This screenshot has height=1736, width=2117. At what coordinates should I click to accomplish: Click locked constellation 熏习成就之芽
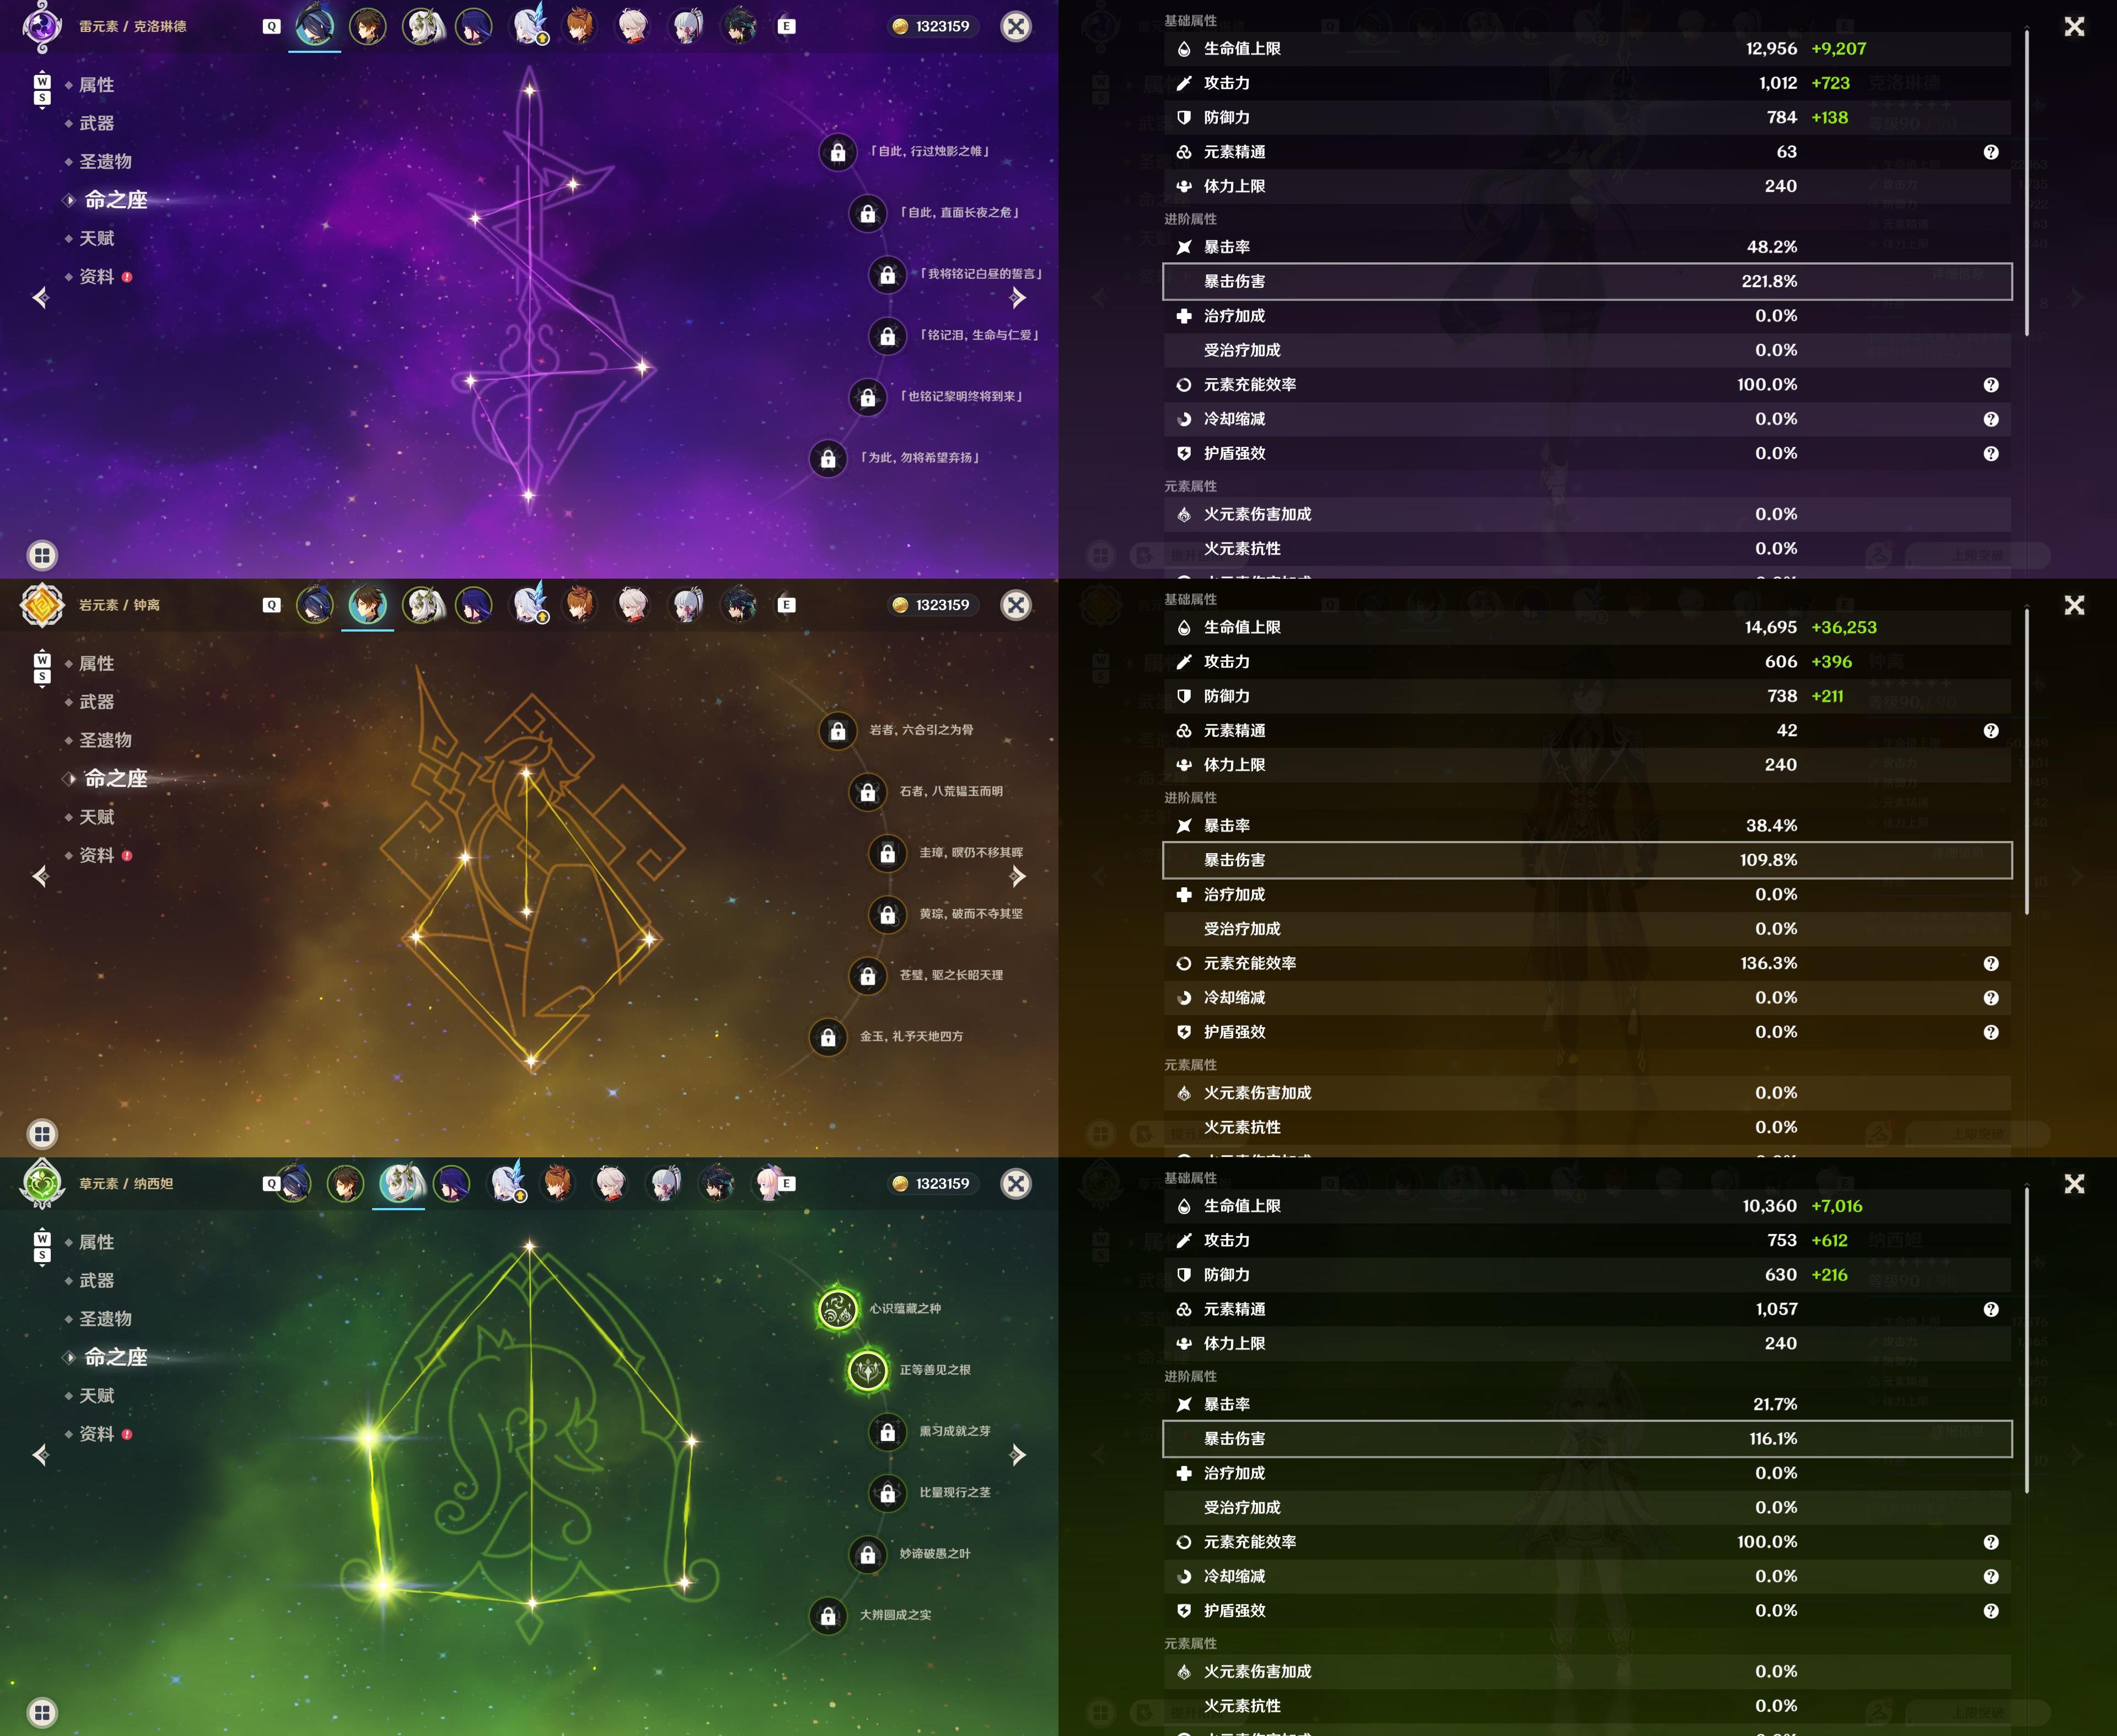click(888, 1432)
